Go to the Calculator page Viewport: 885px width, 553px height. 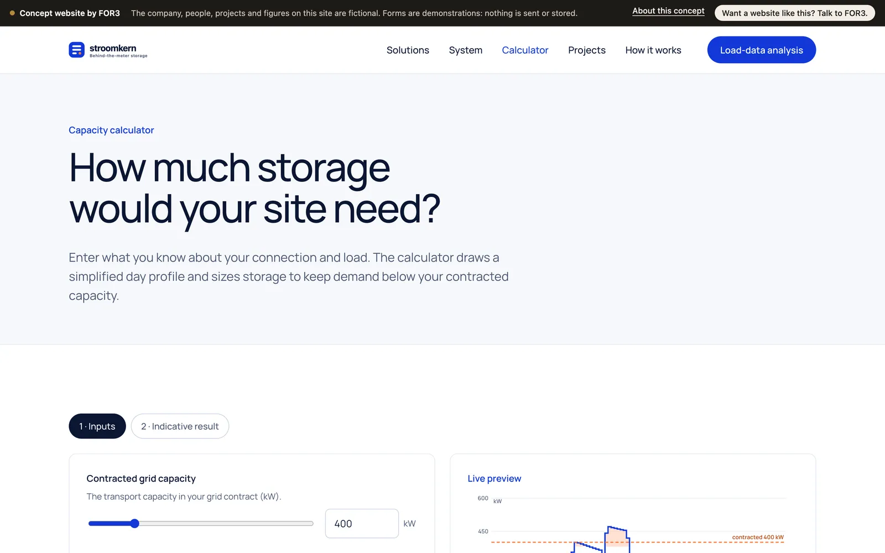[x=525, y=50]
